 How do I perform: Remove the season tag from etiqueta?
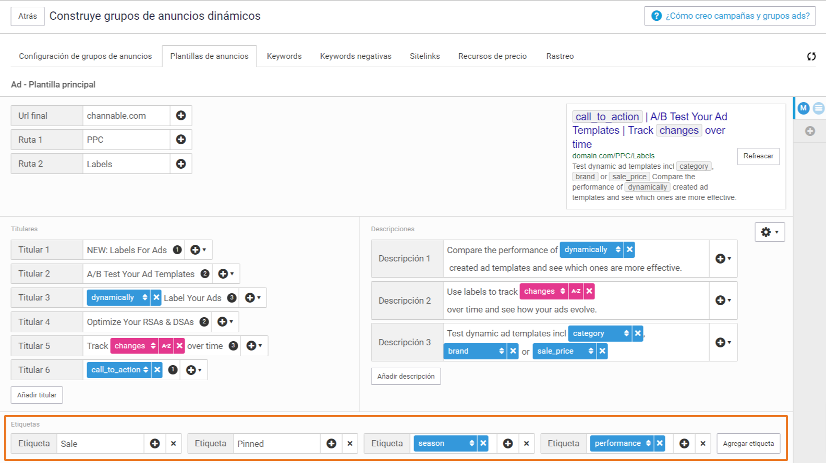coord(483,443)
